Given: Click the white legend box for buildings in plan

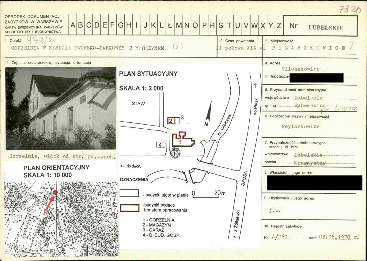Looking at the screenshot, I should 129,193.
